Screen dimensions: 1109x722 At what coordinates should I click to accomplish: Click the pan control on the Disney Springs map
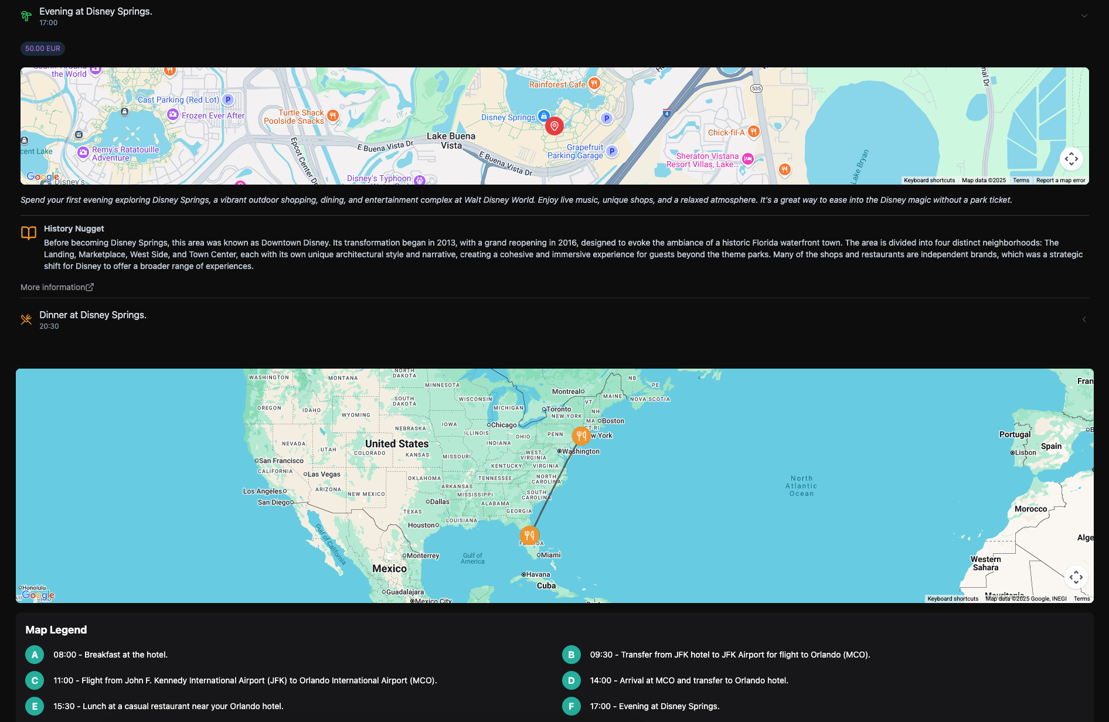coord(1071,159)
